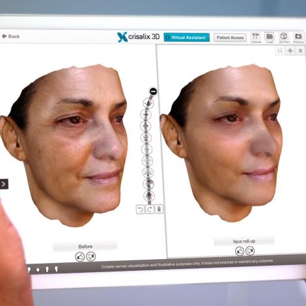Click the Crisalix disclaimer text in bottom bar
Image resolution: width=306 pixels, height=306 pixels.
point(187,264)
